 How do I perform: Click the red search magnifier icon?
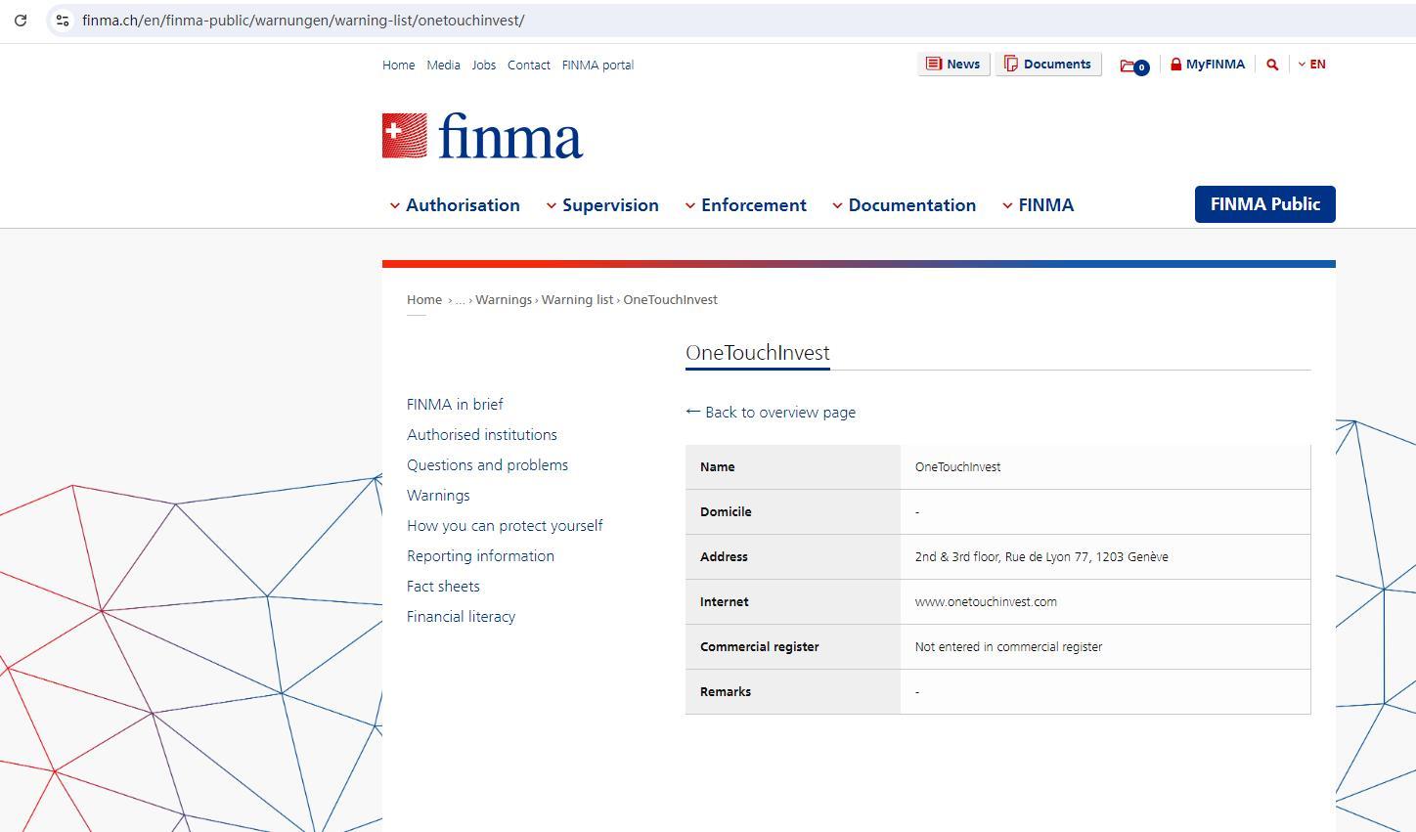coord(1272,65)
